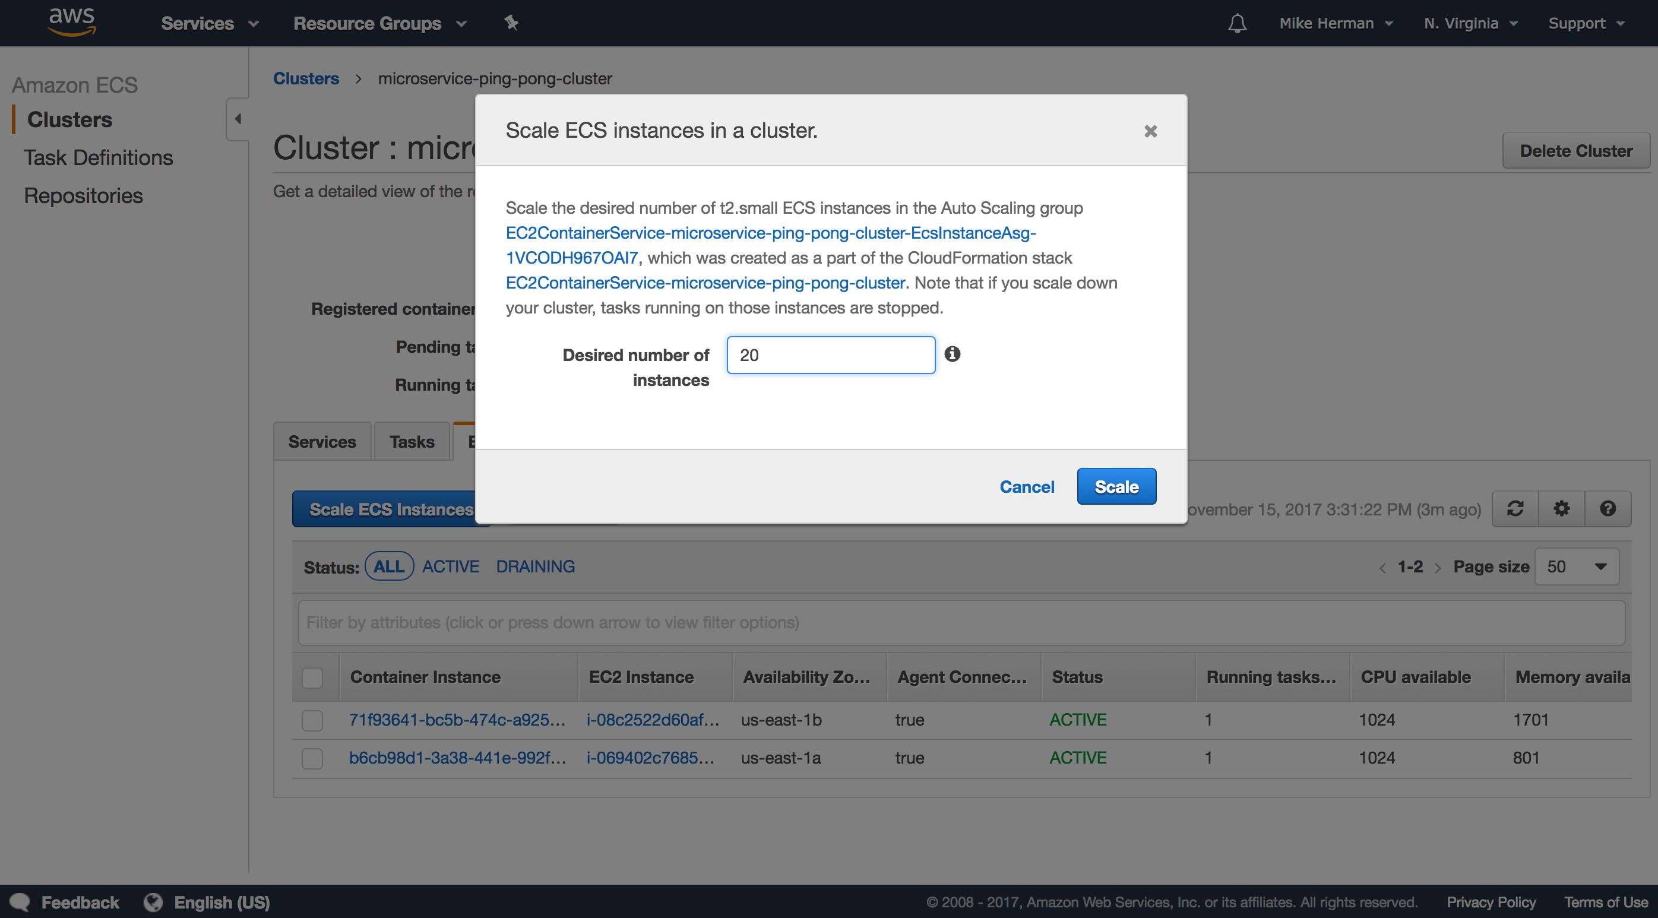Refresh the ECS instances list
The image size is (1658, 918).
pyautogui.click(x=1515, y=508)
